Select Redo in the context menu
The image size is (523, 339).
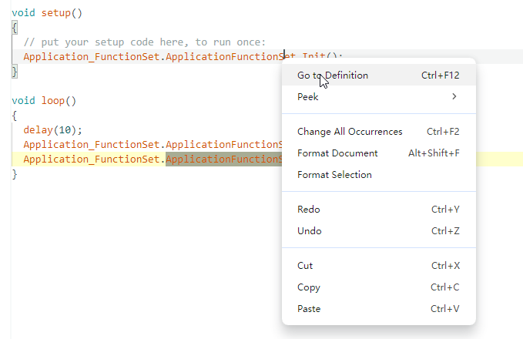point(378,210)
